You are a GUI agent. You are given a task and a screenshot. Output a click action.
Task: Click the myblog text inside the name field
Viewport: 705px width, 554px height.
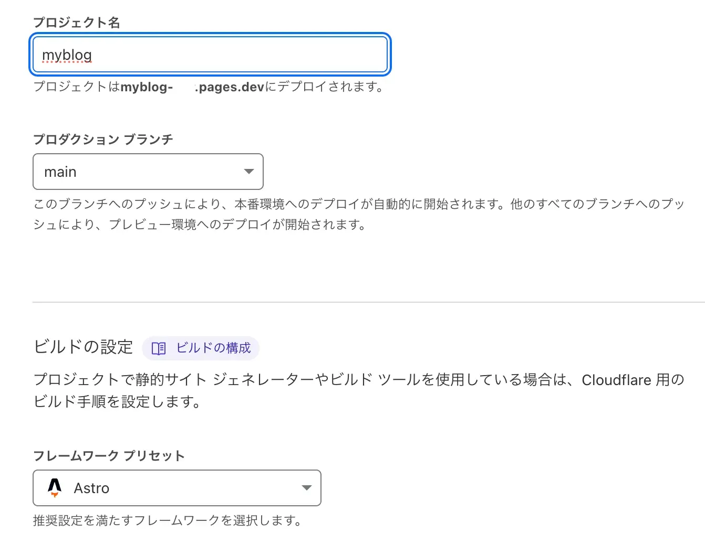(x=67, y=54)
